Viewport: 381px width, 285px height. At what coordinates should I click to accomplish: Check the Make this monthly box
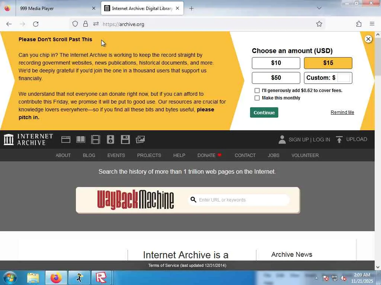(x=257, y=98)
